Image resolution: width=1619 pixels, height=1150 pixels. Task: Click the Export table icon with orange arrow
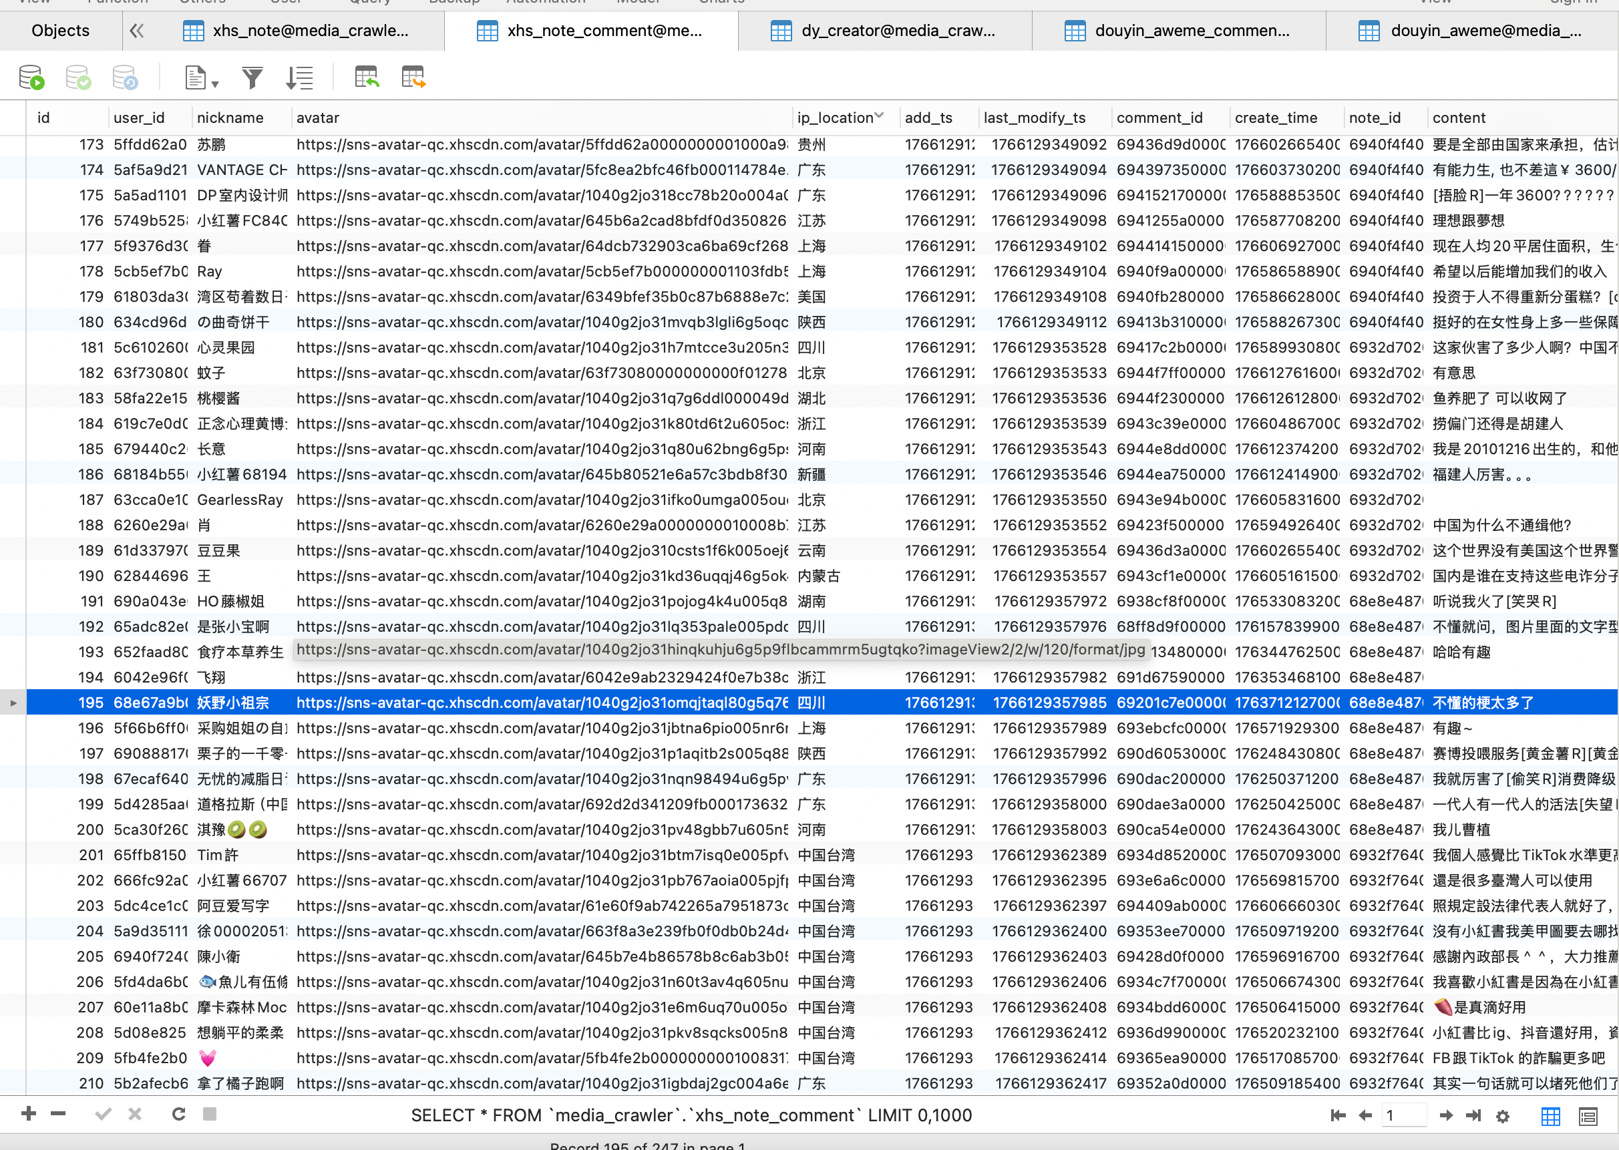point(413,77)
